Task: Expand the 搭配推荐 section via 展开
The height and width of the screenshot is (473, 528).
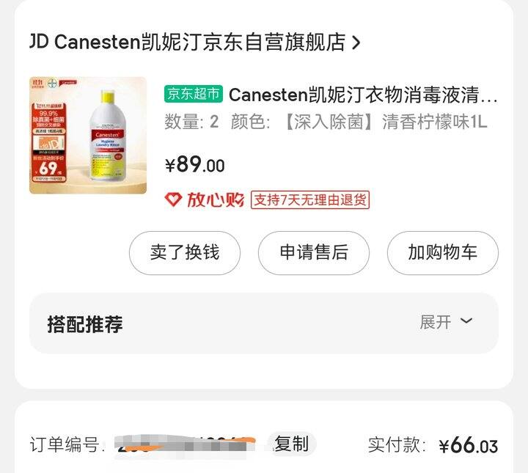Action: point(435,323)
